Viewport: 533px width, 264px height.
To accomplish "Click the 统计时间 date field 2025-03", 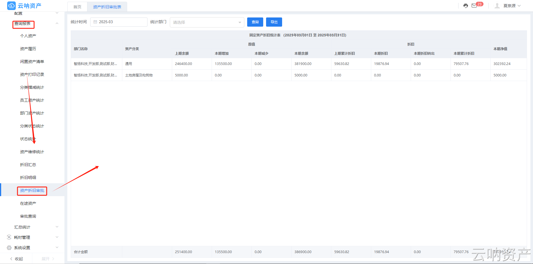I will coord(119,22).
